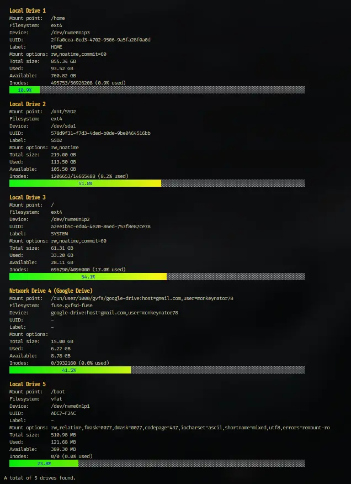
Task: Click the SYSTEM label value
Action: point(59,234)
